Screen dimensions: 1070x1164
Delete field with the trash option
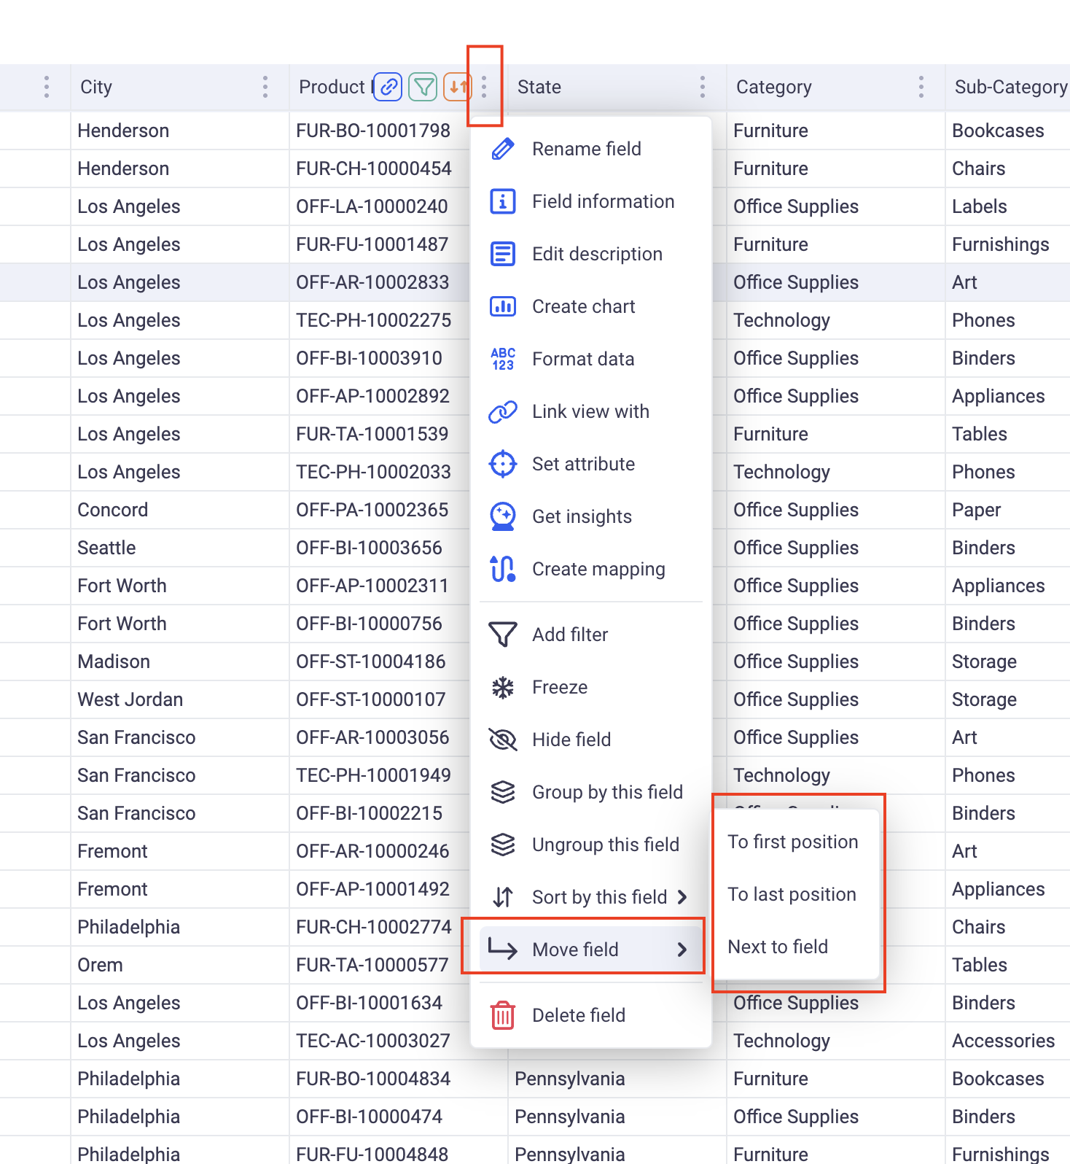coord(578,1015)
